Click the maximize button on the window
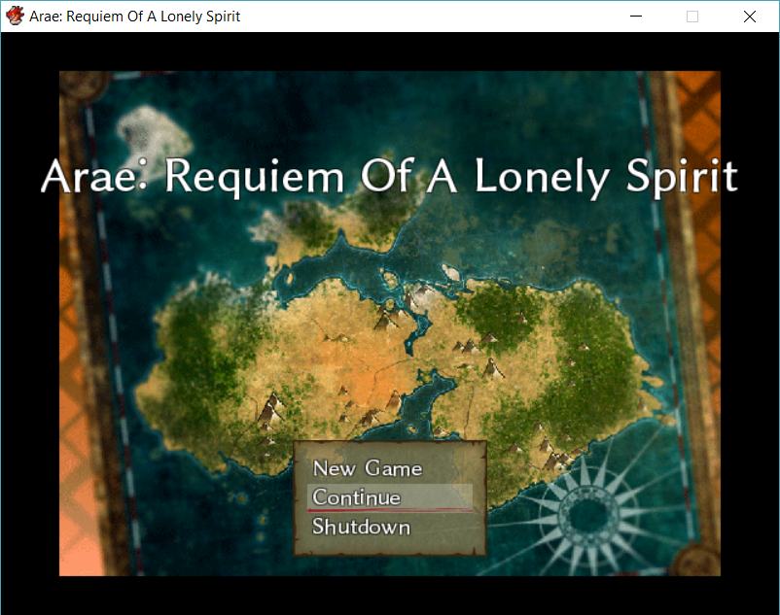This screenshot has width=780, height=615. coord(692,16)
